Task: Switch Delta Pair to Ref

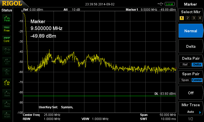Action: point(185,65)
